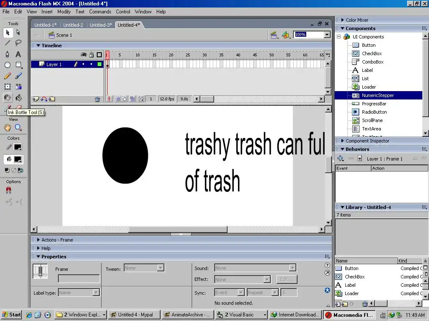
Task: Toggle lock all layers padlock
Action: [x=91, y=55]
